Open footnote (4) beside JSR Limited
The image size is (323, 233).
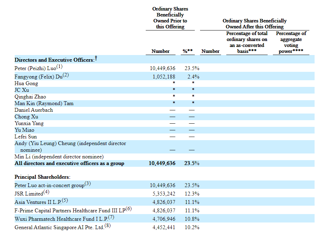47,192
